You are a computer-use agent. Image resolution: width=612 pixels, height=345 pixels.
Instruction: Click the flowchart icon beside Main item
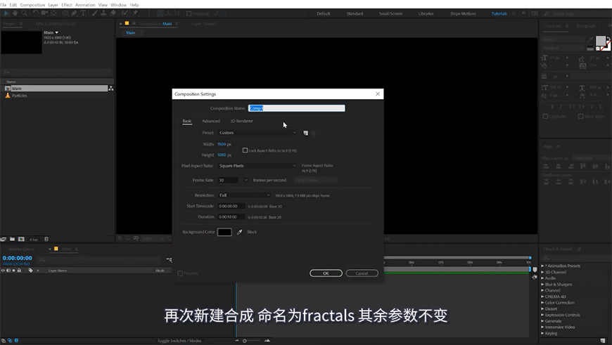[x=110, y=89]
